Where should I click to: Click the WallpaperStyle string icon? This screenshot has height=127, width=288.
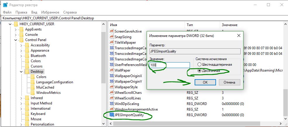point(112,87)
